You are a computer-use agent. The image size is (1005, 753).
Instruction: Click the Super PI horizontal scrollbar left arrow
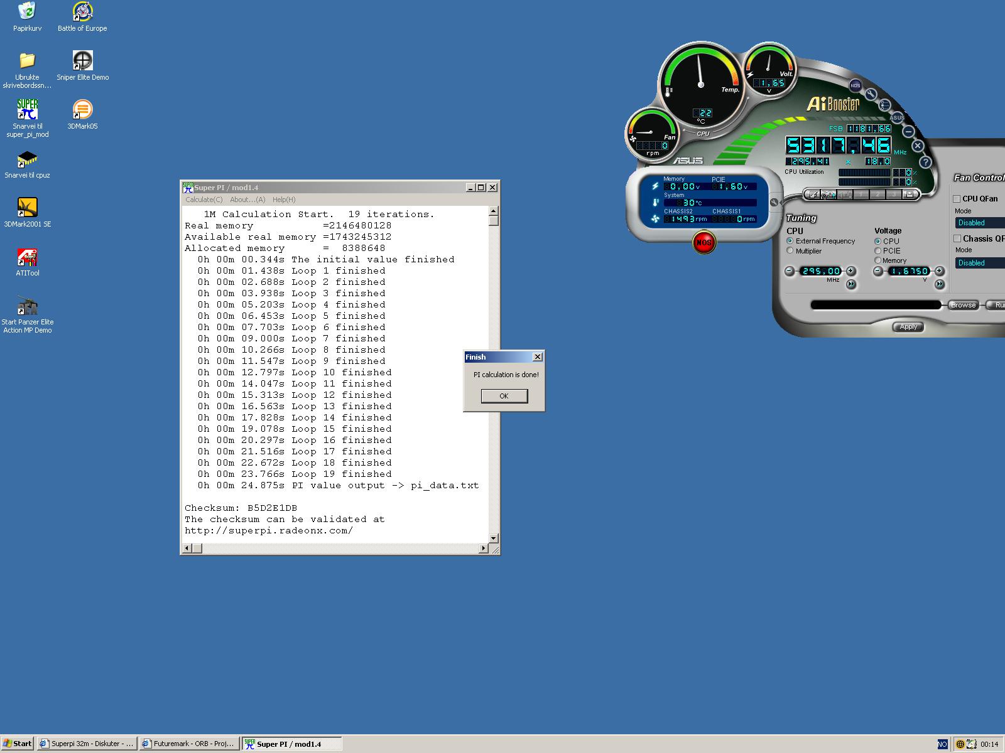[187, 548]
